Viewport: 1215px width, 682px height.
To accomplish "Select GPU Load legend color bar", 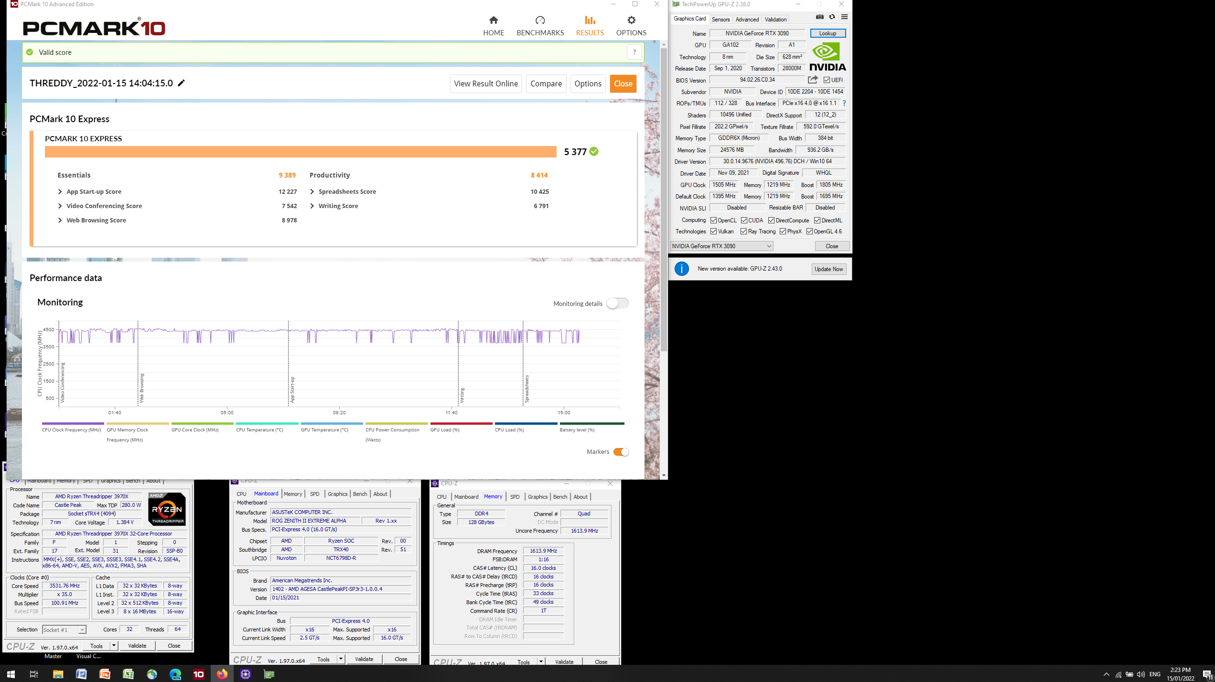I will pos(461,423).
